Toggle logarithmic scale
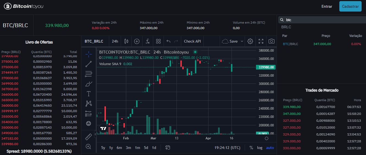This screenshot has width=366, height=155. [x=260, y=148]
